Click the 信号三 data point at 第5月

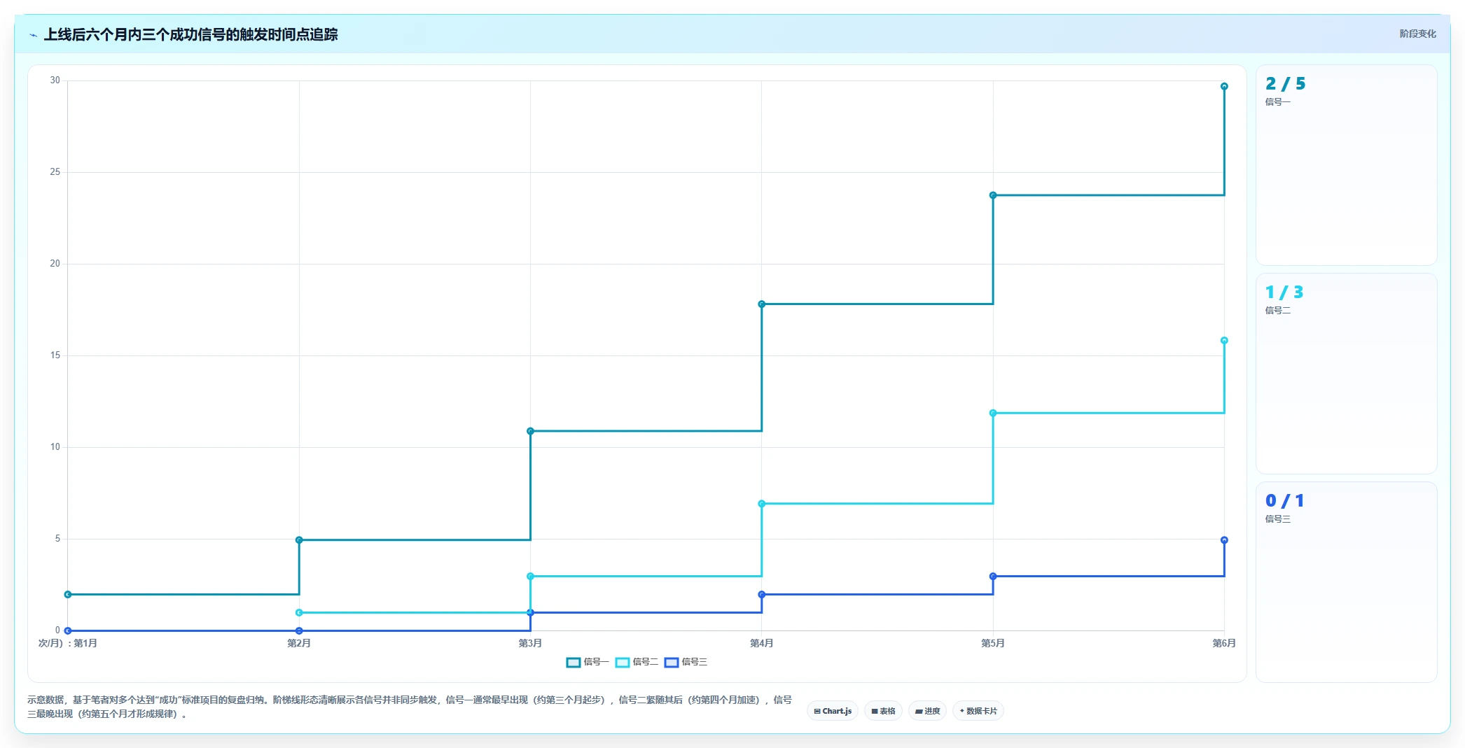click(x=993, y=577)
